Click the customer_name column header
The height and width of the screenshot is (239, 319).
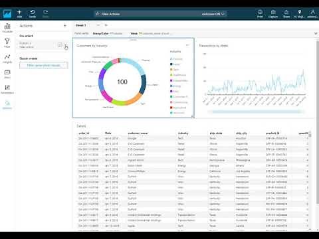coord(138,133)
